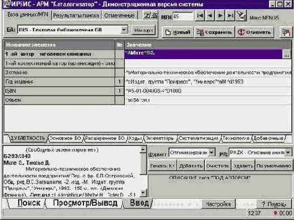Switch to Поиск mode tab
This screenshot has height=220, width=294.
[x=29, y=203]
